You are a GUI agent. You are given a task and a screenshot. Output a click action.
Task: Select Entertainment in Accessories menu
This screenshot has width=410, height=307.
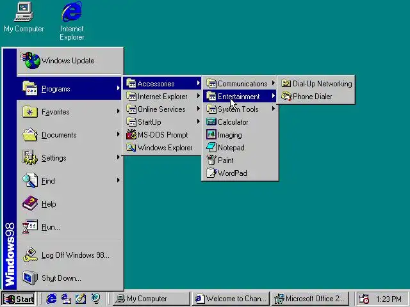click(240, 97)
